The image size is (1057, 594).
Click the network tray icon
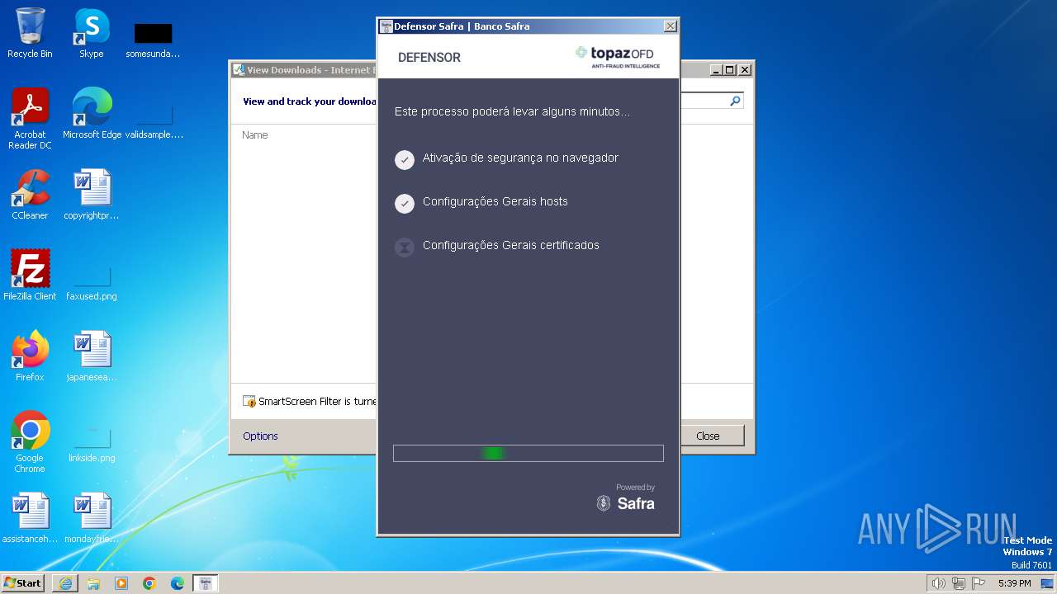click(x=959, y=583)
